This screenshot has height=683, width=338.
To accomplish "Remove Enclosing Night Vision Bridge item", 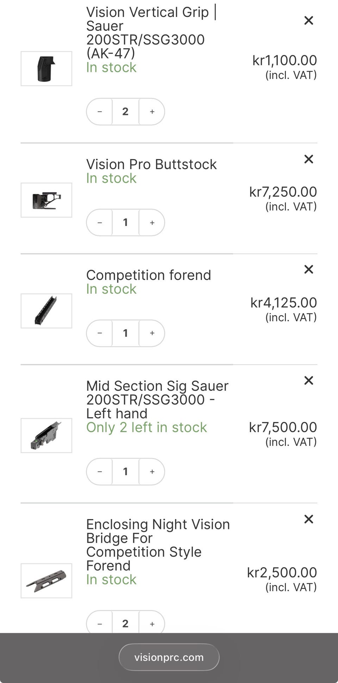I will coord(308,519).
